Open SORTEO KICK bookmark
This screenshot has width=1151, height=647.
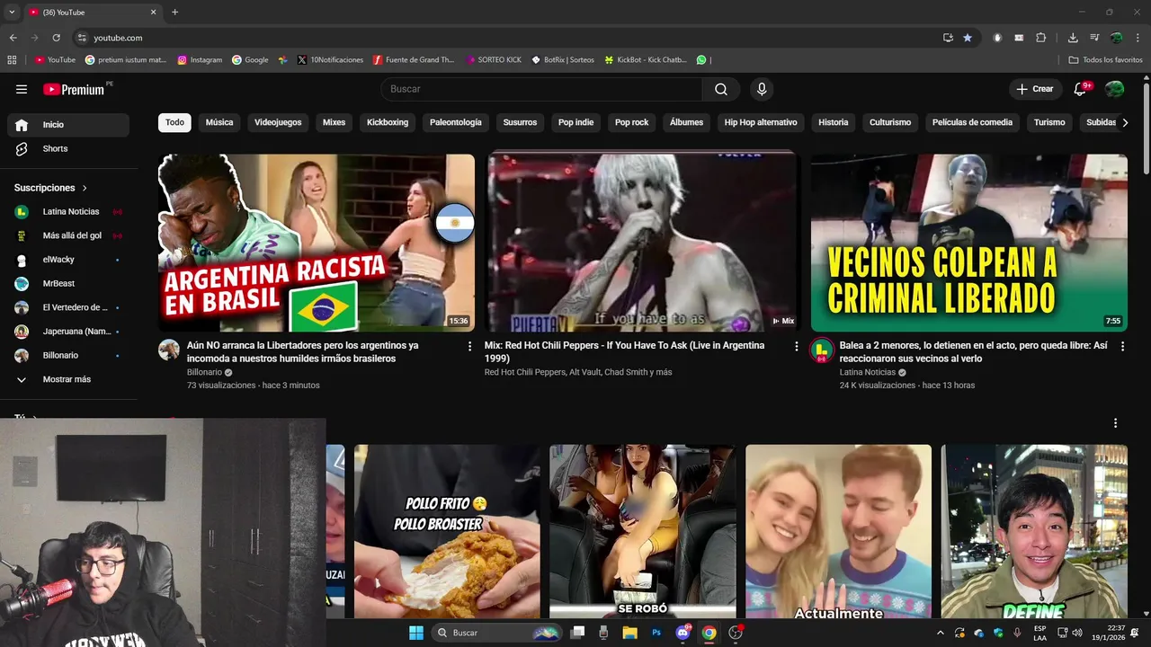494,60
